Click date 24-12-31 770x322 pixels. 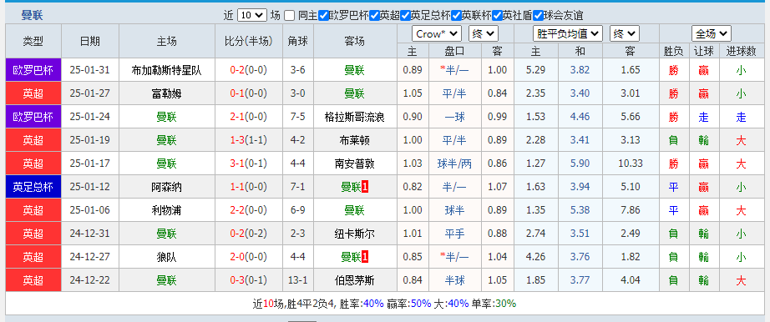tap(90, 234)
